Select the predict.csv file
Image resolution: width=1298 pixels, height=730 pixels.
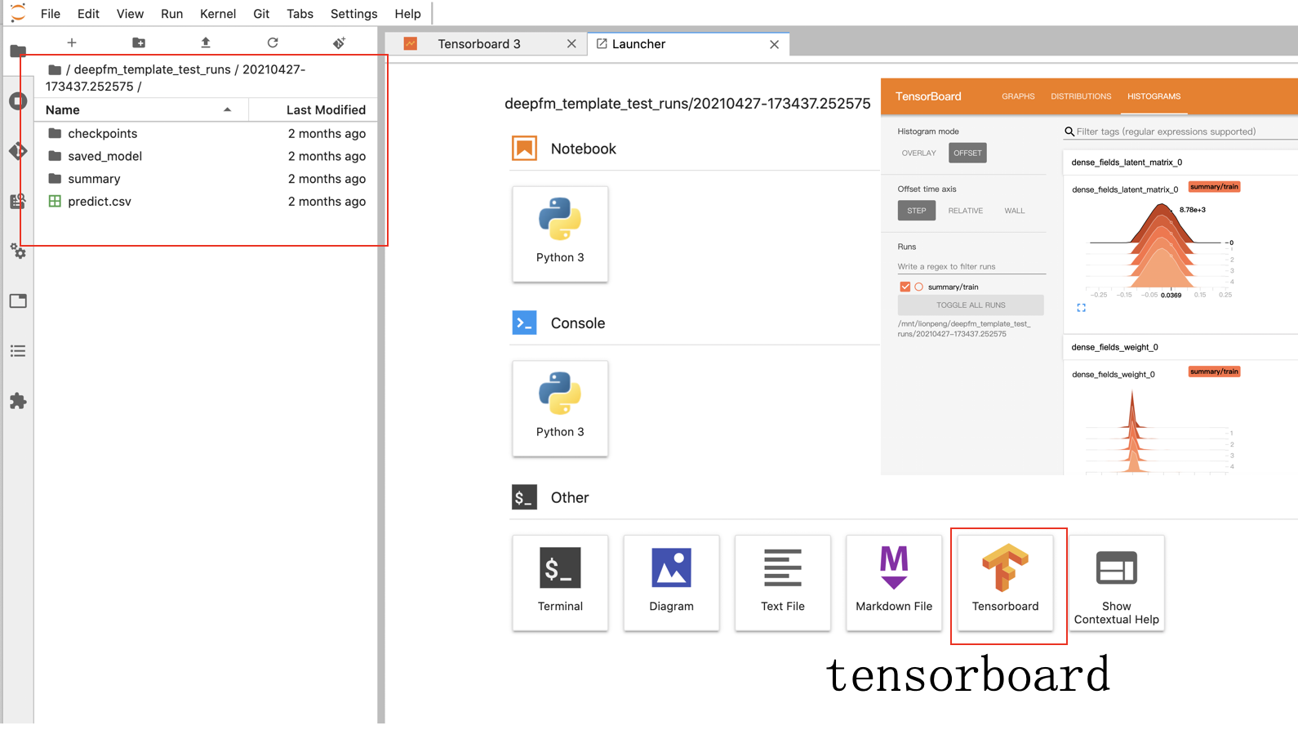pyautogui.click(x=207, y=201)
